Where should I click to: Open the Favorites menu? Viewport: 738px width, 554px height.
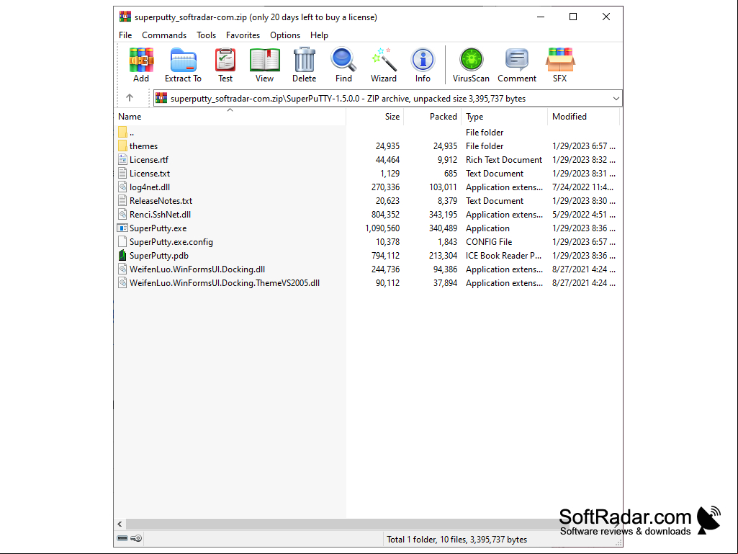click(243, 35)
